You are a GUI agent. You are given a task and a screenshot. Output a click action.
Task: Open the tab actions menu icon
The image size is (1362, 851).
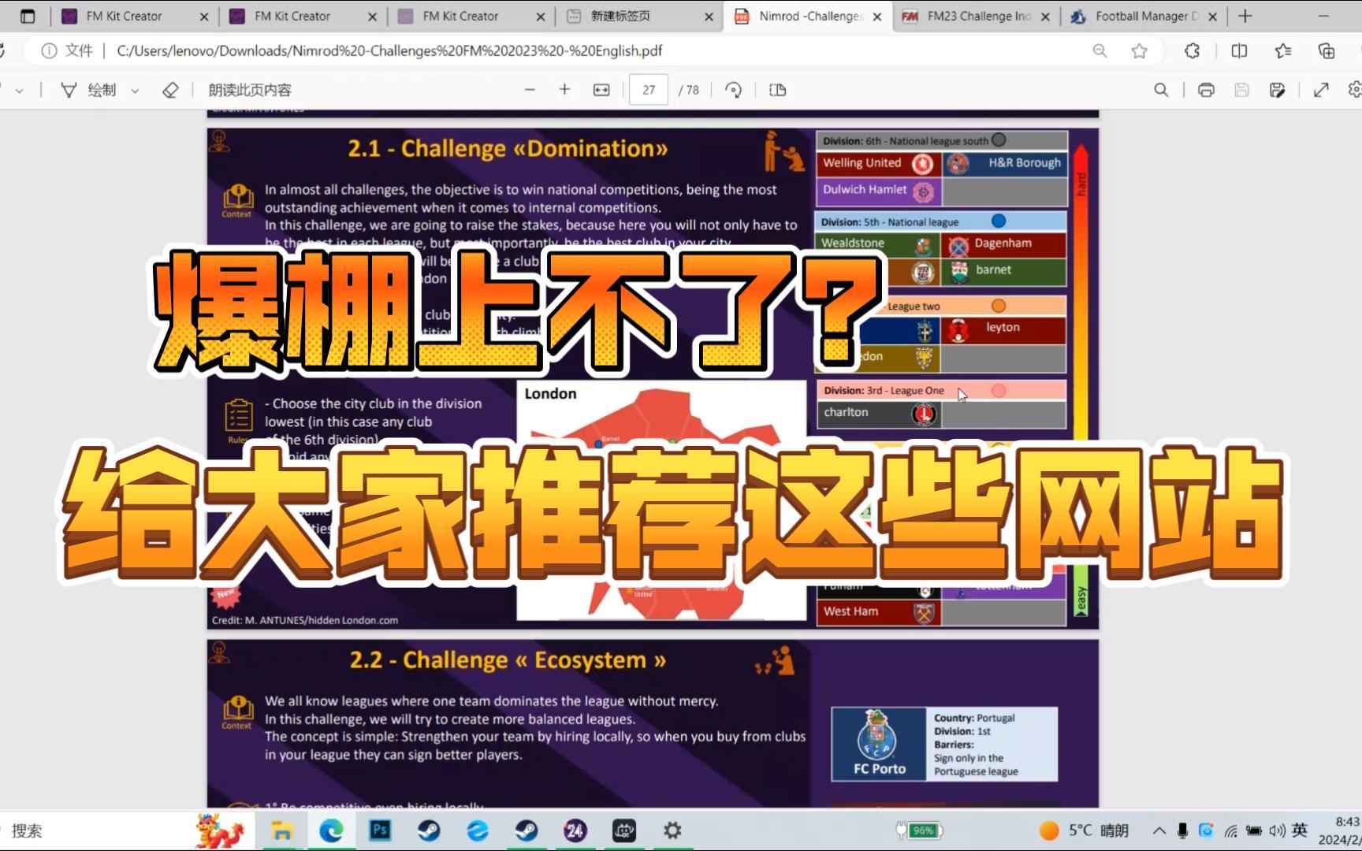pyautogui.click(x=27, y=16)
